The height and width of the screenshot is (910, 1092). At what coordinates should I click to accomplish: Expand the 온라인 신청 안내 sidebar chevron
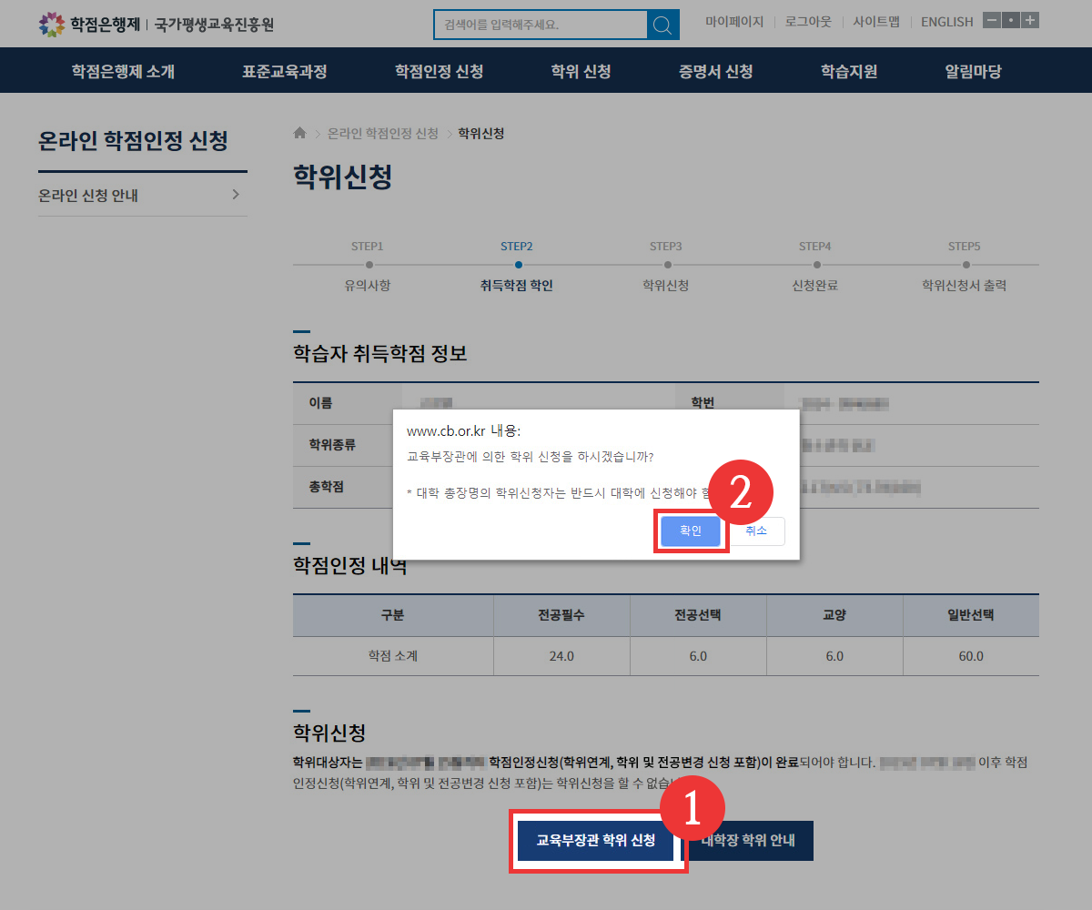click(x=236, y=195)
